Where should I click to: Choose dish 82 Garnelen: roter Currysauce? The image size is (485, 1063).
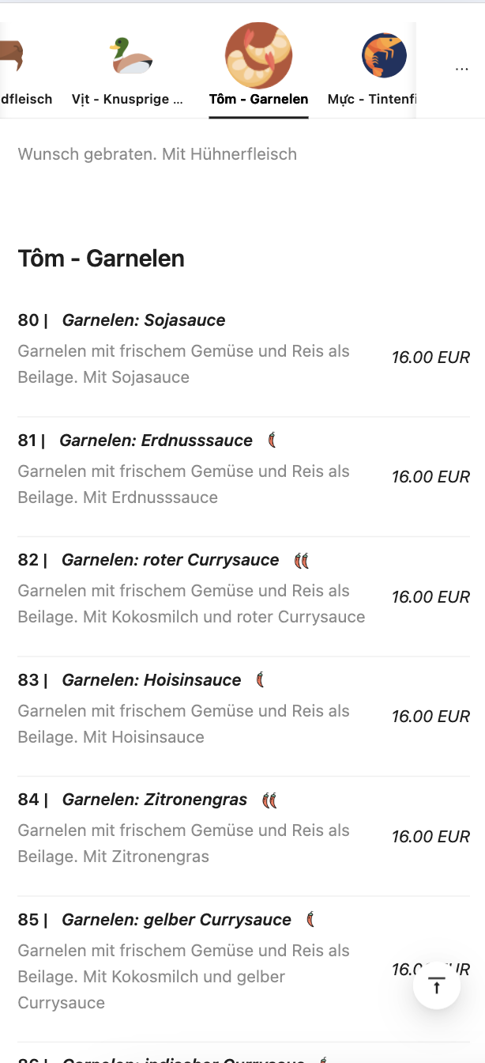coord(170,560)
